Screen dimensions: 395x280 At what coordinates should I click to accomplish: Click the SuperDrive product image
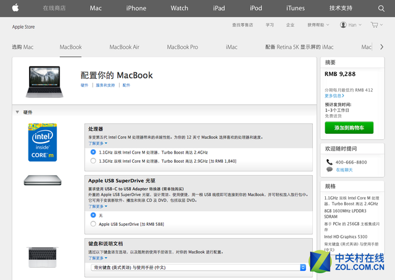tap(43, 180)
